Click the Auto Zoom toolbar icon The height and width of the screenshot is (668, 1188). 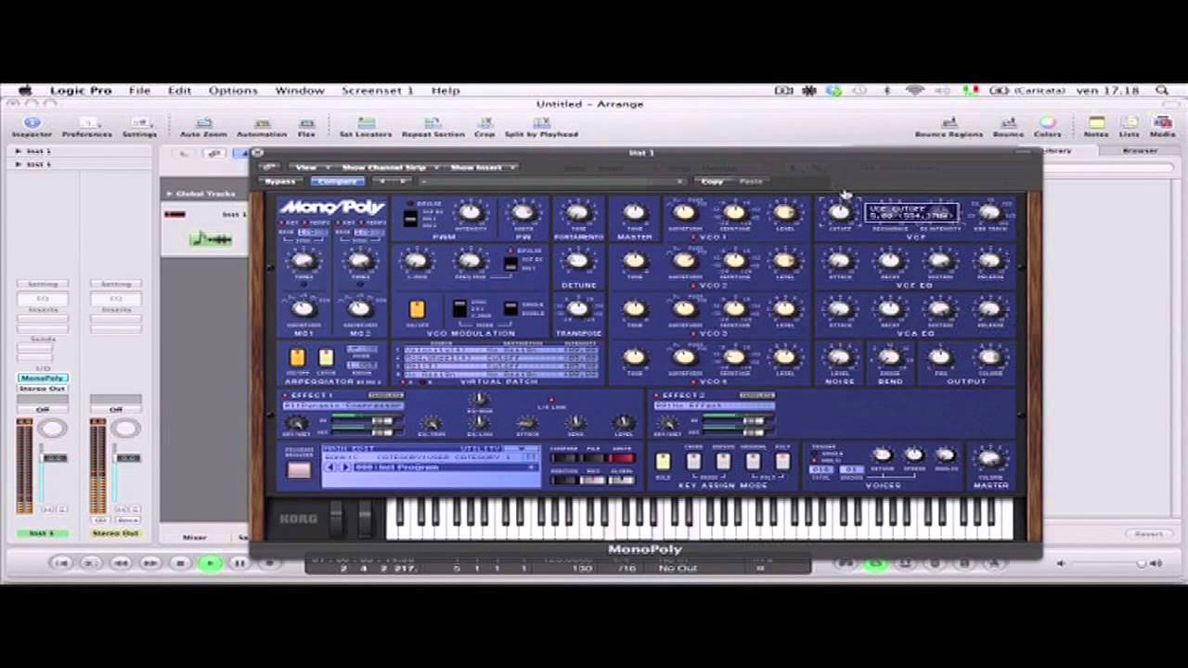coord(203,127)
